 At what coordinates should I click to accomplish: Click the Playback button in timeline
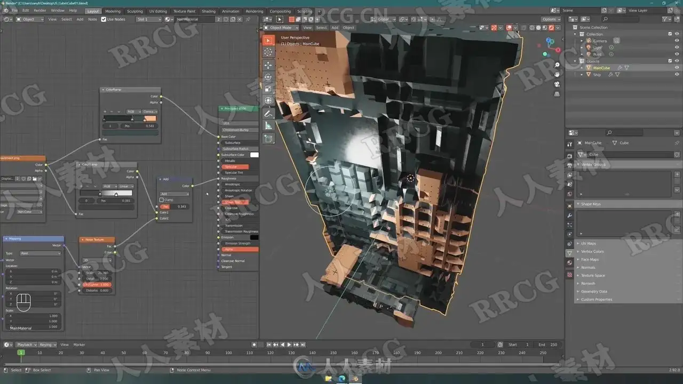[26, 345]
